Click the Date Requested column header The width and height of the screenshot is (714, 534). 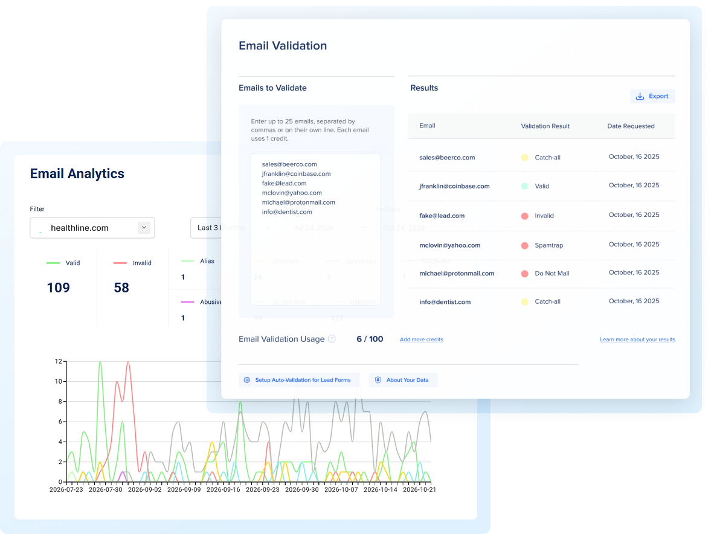click(x=631, y=126)
